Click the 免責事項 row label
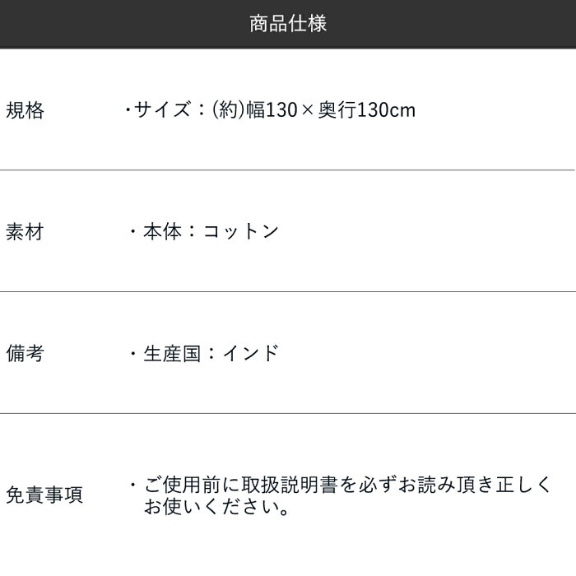 coord(44,495)
